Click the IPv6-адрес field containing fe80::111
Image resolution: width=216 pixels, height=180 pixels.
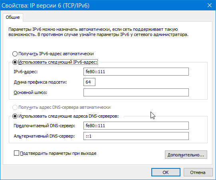[x=136, y=72]
